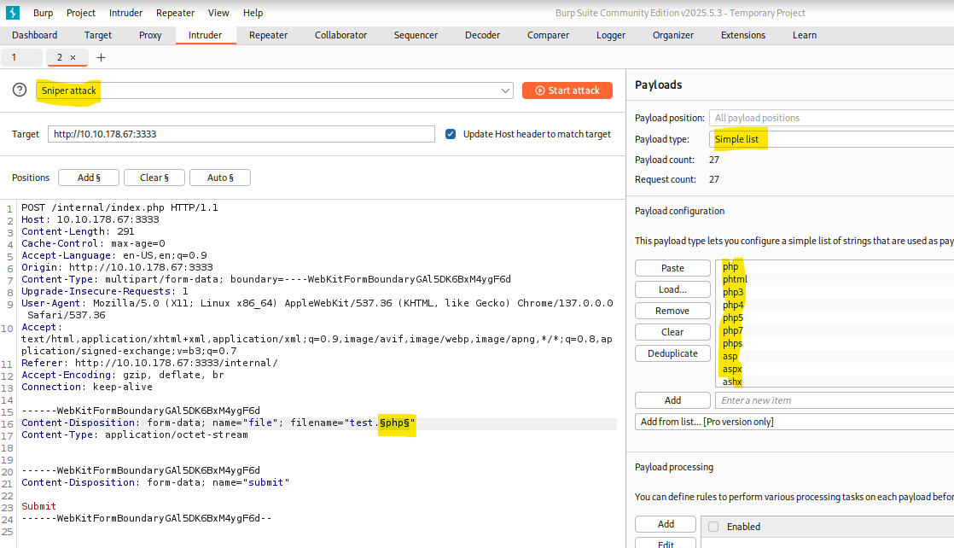Open the View menu
Viewport: 954px width, 548px height.
pos(218,13)
